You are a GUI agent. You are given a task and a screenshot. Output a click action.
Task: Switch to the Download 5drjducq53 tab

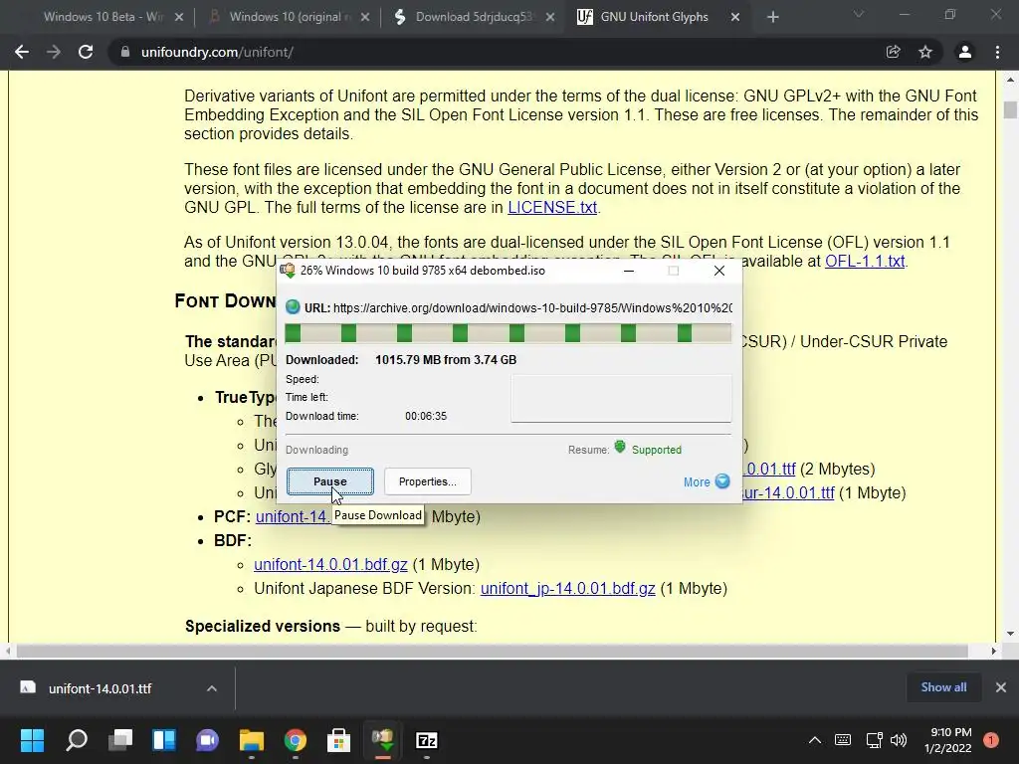pyautogui.click(x=475, y=17)
